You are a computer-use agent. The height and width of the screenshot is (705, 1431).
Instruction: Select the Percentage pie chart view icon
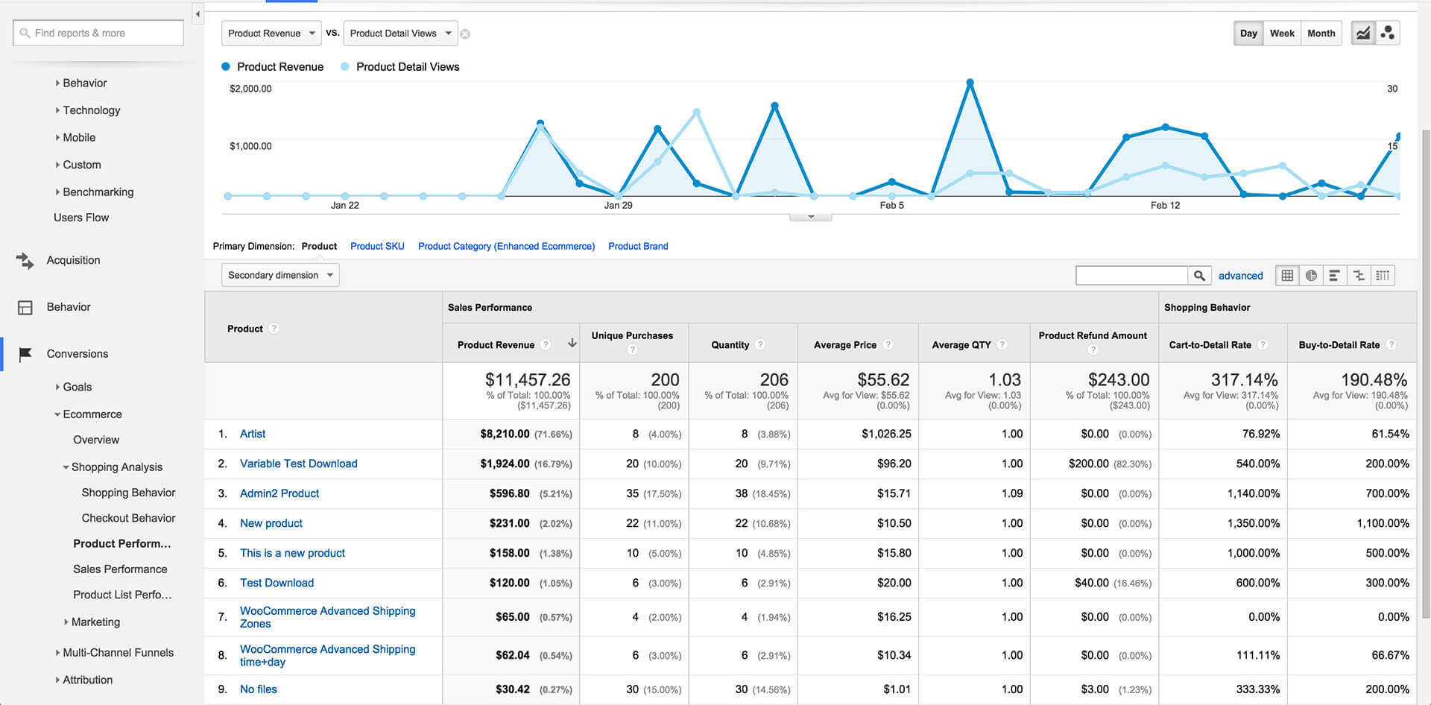click(1311, 276)
